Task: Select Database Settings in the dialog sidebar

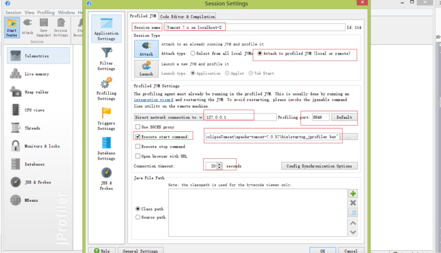Action: [106, 149]
